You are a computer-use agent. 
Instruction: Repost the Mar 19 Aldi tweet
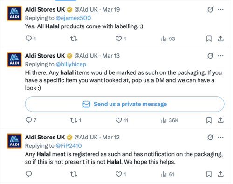pos(74,39)
